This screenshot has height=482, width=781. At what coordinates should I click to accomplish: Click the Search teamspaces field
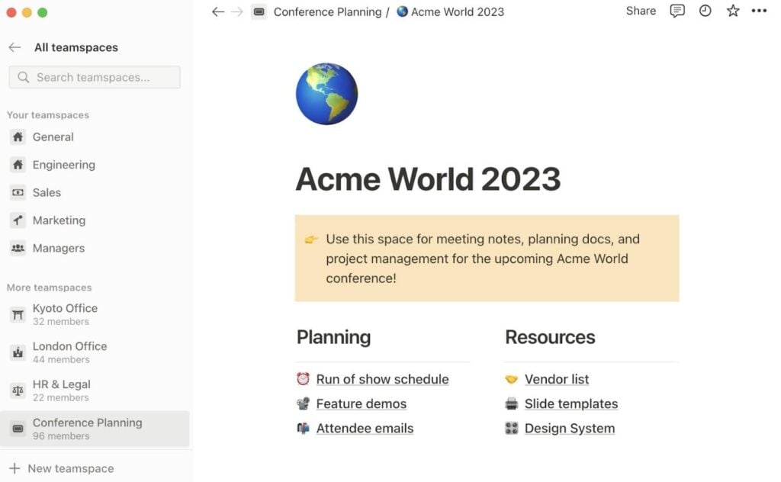(x=95, y=77)
